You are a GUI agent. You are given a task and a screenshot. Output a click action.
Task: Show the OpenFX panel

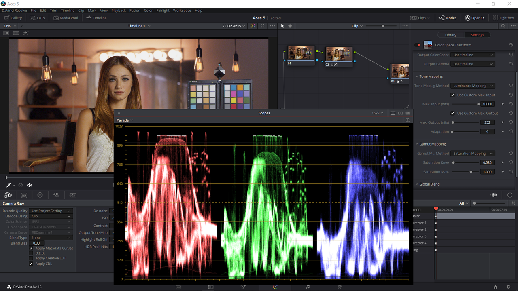[x=475, y=18]
